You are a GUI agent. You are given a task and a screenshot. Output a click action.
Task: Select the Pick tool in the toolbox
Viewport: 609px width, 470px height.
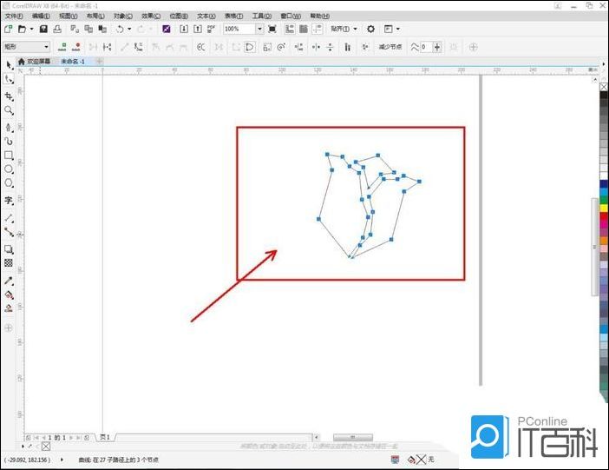(9, 64)
